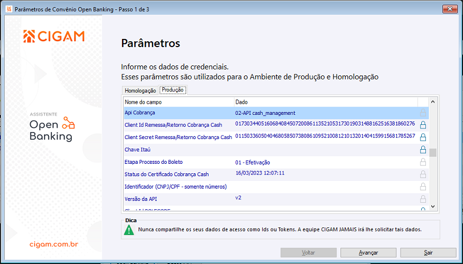The height and width of the screenshot is (264, 463).
Task: Select 'Identificador (CNPJ/CPF - somente números)' label
Action: pyautogui.click(x=176, y=187)
